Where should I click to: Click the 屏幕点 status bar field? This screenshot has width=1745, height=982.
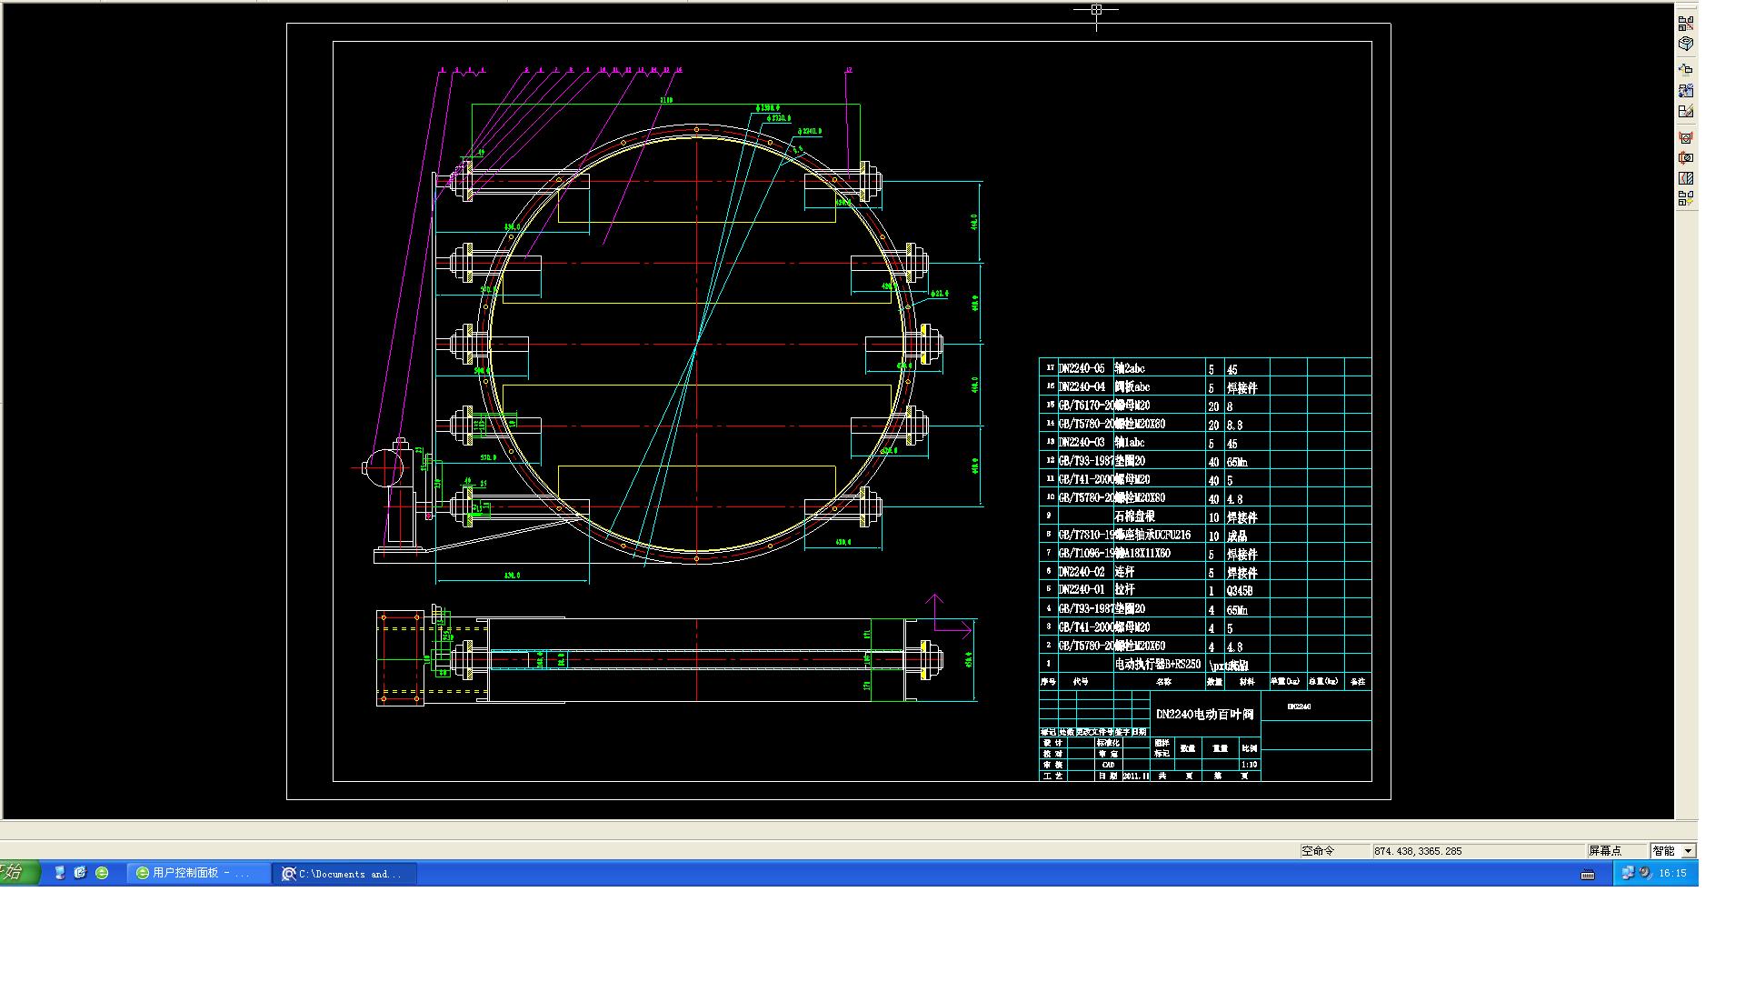[x=1615, y=851]
